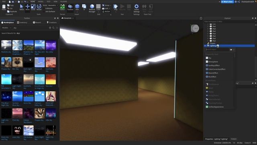Click the What's New button
The width and height of the screenshot is (257, 145).
point(227,2)
